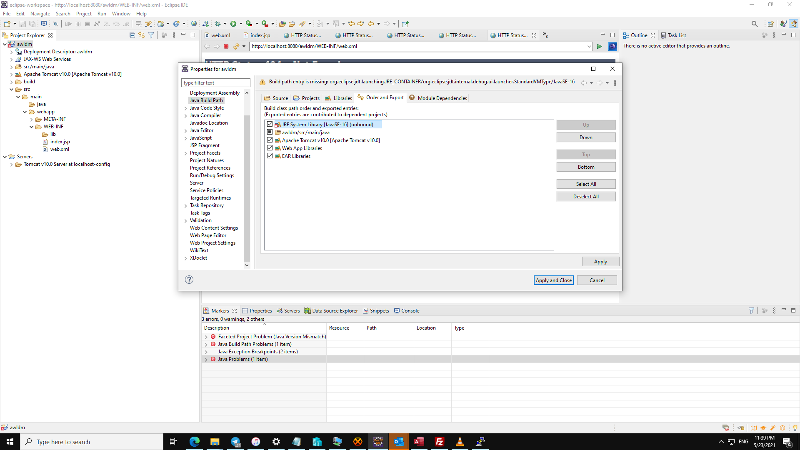This screenshot has width=800, height=450.
Task: Expand Faceted Project Problem marker group
Action: (206, 337)
